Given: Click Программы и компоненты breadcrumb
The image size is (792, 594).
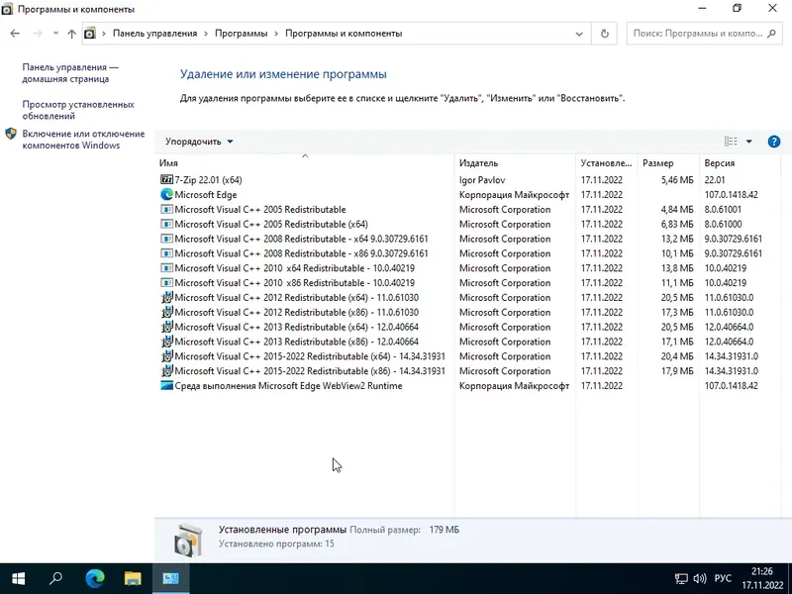Looking at the screenshot, I should coord(344,34).
